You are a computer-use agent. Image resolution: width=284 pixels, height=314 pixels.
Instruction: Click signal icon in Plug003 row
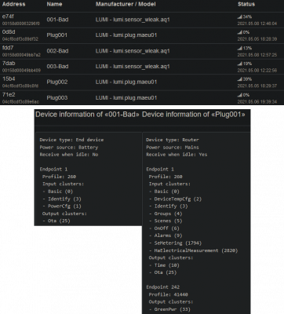point(240,95)
